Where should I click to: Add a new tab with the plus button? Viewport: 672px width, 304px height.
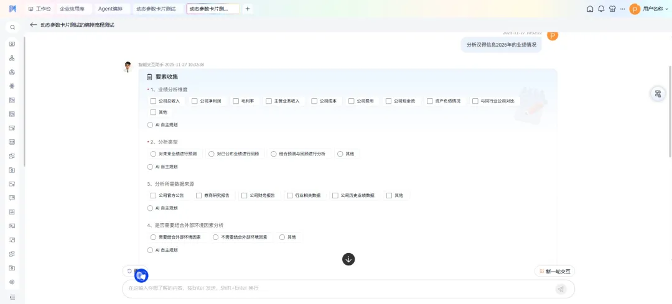(x=248, y=9)
